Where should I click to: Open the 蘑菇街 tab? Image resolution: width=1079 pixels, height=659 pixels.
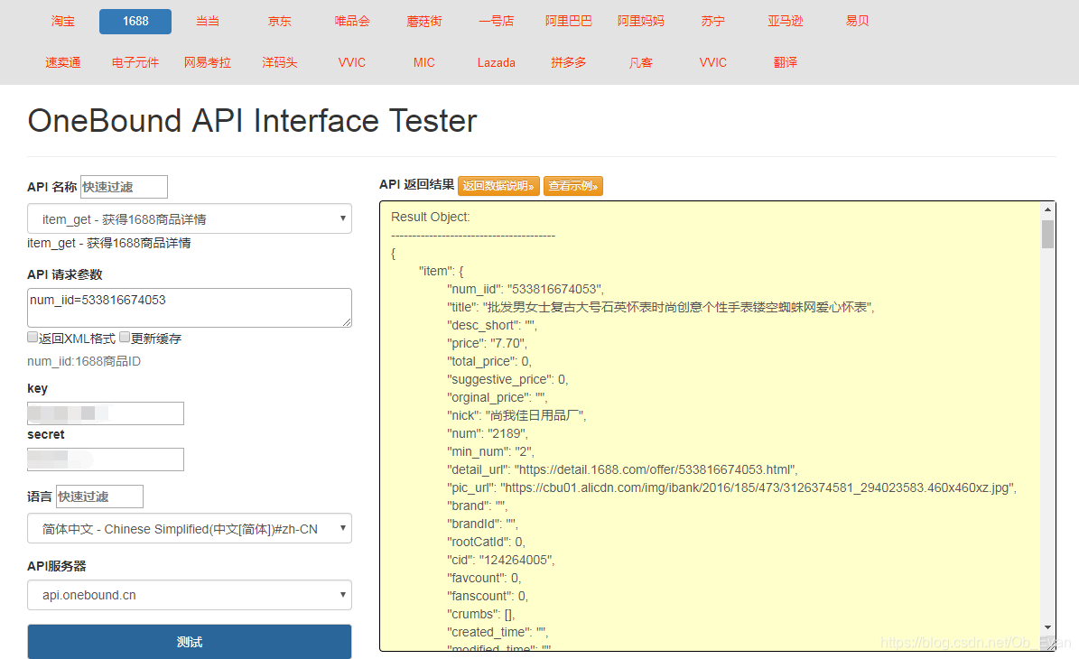click(423, 22)
